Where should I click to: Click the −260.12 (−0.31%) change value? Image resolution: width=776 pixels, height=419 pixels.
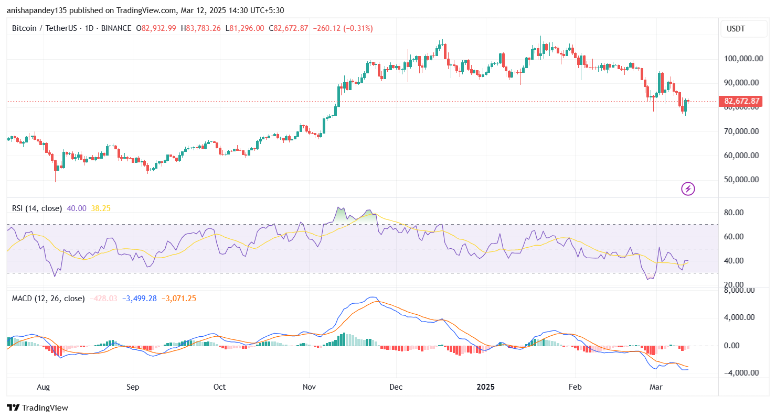pos(343,28)
